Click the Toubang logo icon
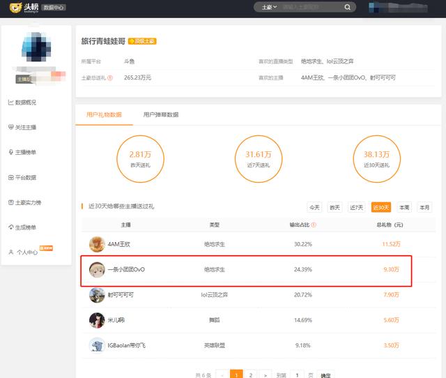 click(15, 8)
